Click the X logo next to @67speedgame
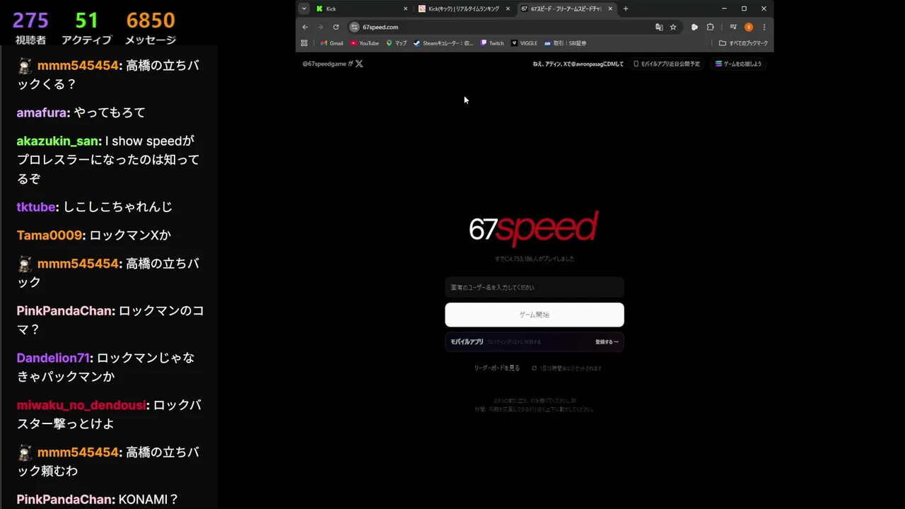Viewport: 905px width, 509px height. [359, 64]
